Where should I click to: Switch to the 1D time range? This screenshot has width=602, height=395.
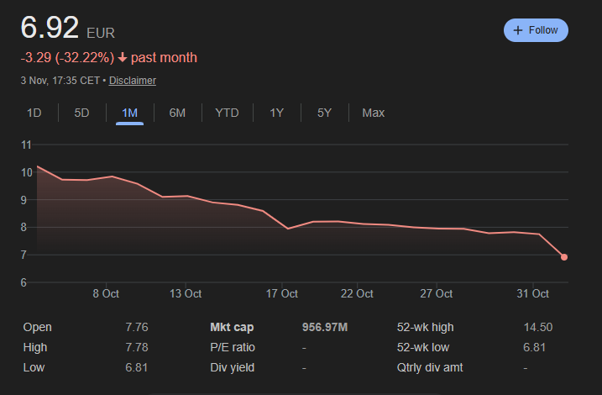34,113
